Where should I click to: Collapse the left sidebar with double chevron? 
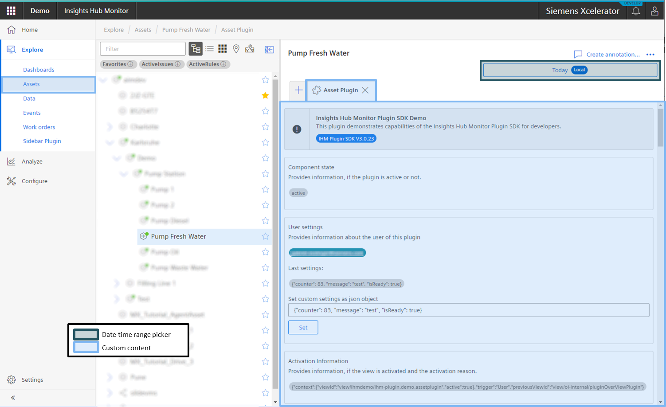pos(13,398)
